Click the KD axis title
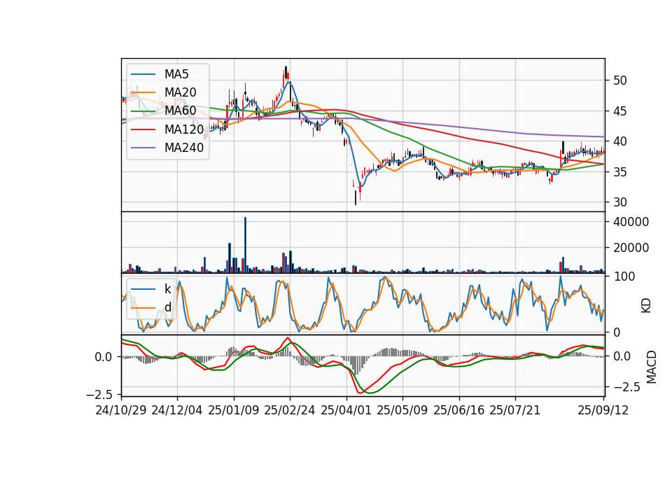 [646, 306]
